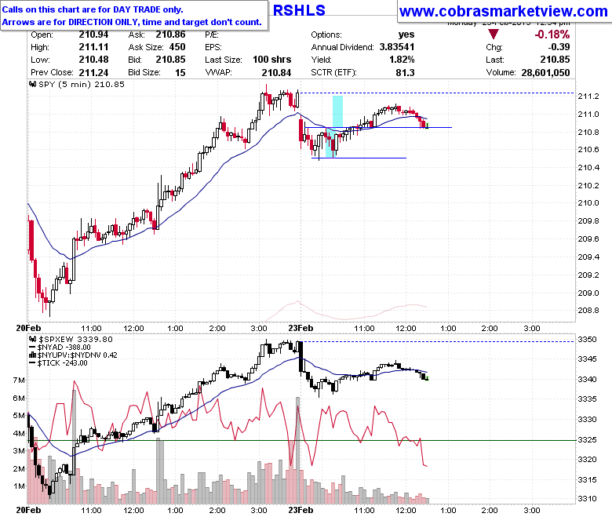Screen dimensions: 612x517
Task: Click the Ask Size value 450
Action: pyautogui.click(x=177, y=47)
